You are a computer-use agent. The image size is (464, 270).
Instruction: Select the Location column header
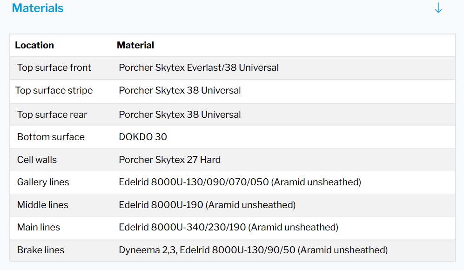[34, 45]
